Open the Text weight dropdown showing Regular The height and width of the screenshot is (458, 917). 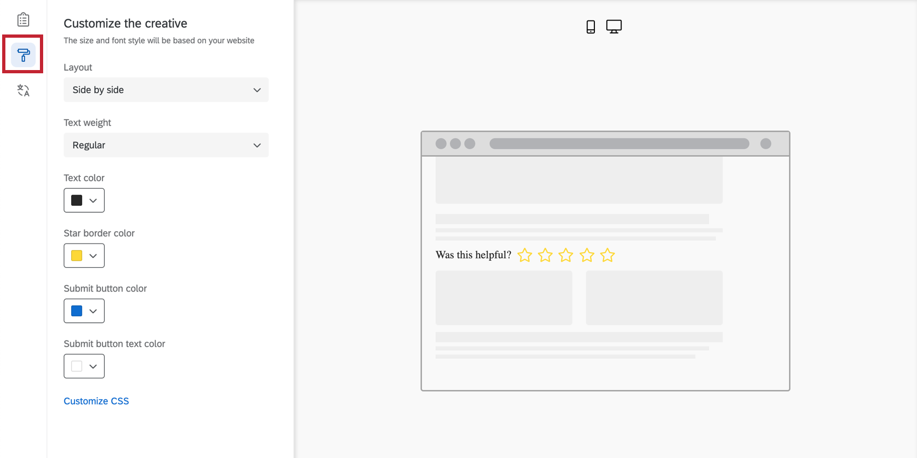(166, 145)
